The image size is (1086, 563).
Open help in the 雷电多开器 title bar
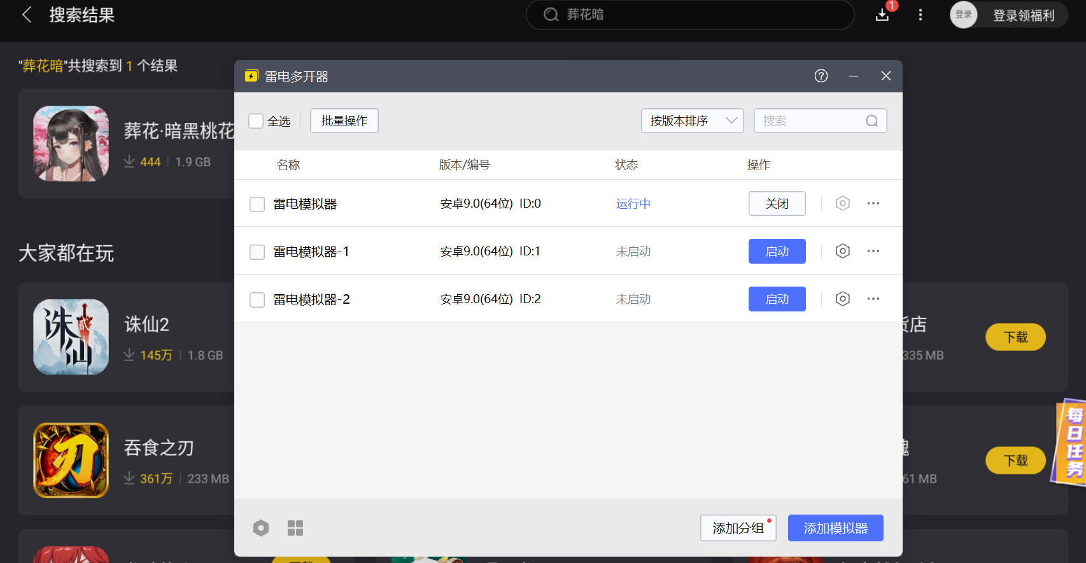pos(821,76)
